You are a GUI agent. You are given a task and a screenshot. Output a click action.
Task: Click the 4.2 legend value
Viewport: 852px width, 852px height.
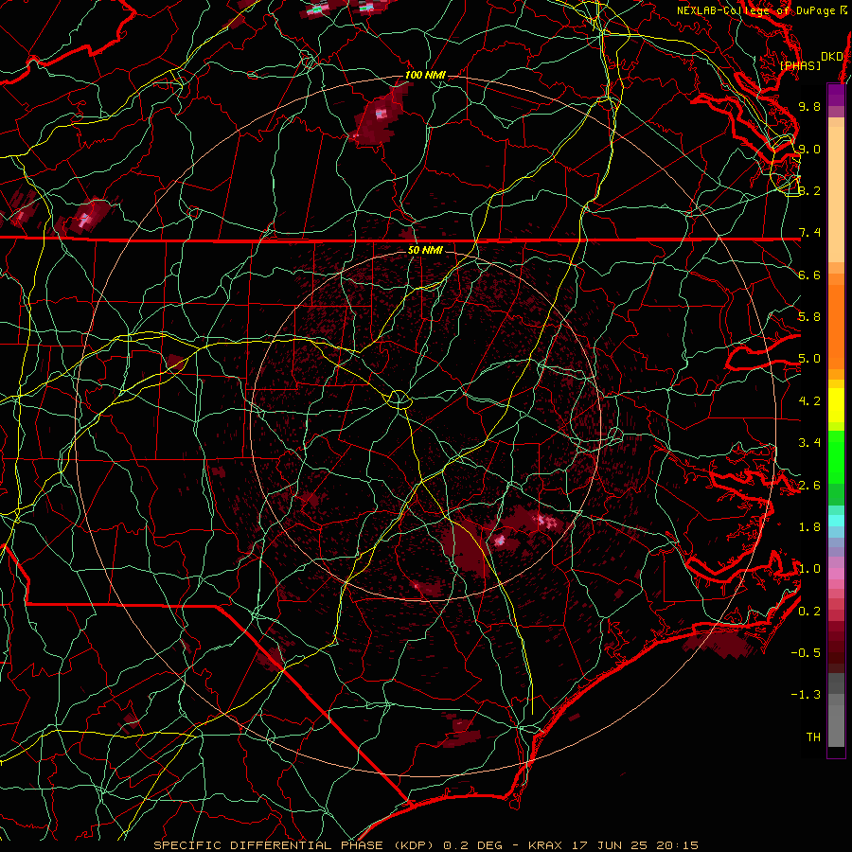point(809,401)
